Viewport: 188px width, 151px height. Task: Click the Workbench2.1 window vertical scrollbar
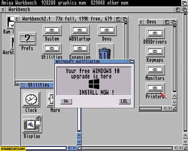[x=126, y=41]
